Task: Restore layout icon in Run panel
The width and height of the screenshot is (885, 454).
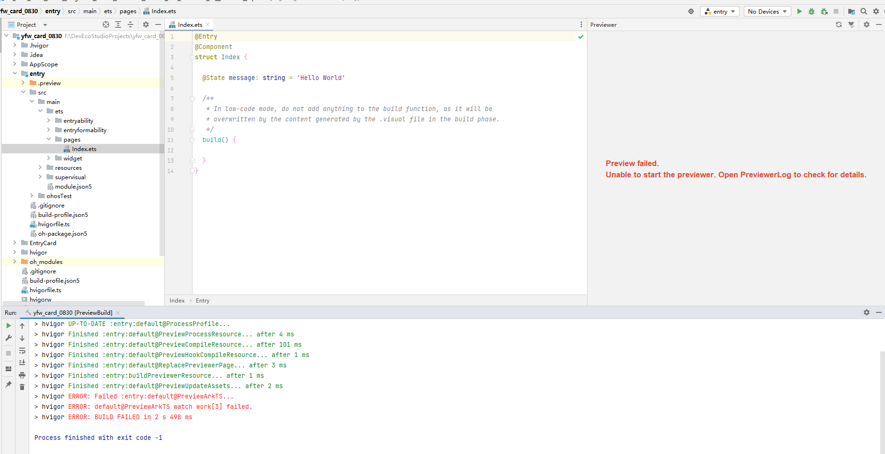Action: (8, 369)
